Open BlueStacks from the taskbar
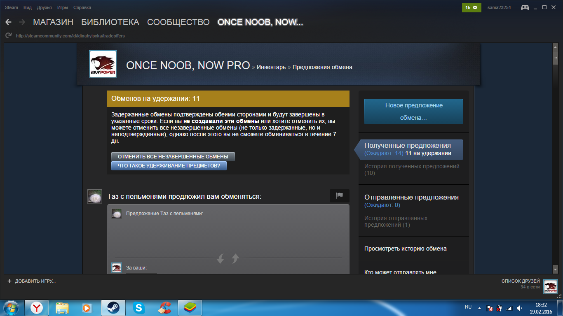The height and width of the screenshot is (316, 563). click(x=190, y=307)
